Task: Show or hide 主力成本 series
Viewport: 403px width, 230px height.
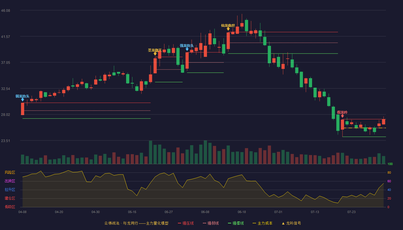Action: (x=262, y=223)
